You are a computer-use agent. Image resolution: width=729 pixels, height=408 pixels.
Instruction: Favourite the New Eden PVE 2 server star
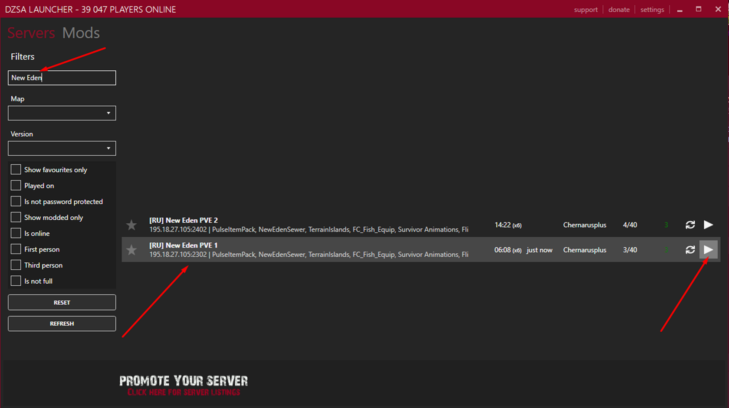131,225
